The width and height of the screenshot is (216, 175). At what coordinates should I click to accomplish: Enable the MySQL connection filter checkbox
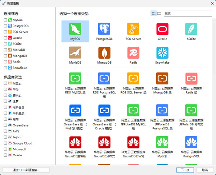click(5, 20)
